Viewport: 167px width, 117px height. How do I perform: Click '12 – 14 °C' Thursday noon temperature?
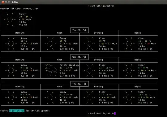click(66, 95)
